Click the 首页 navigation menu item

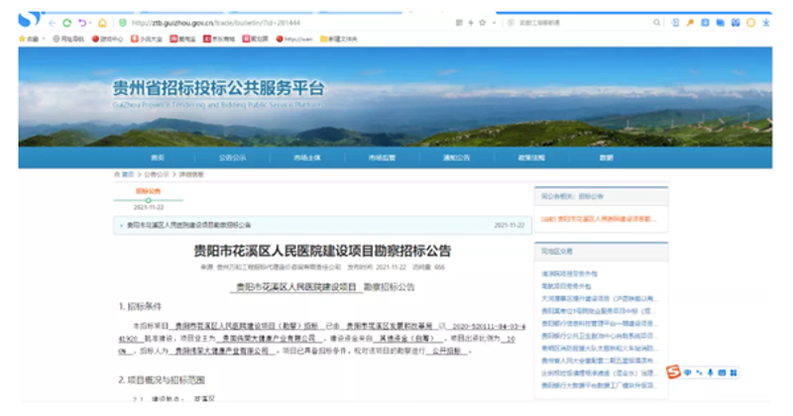158,157
